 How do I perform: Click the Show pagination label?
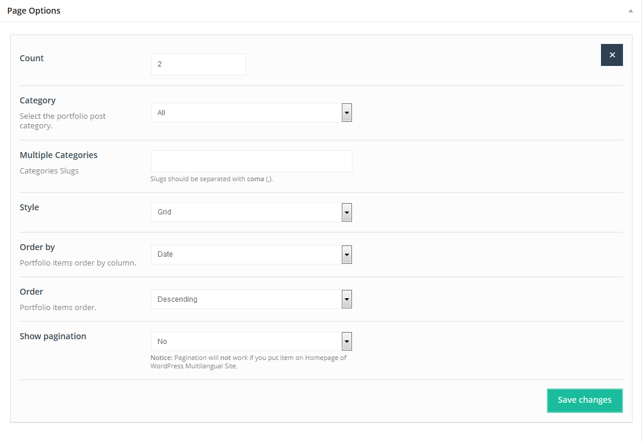[53, 336]
